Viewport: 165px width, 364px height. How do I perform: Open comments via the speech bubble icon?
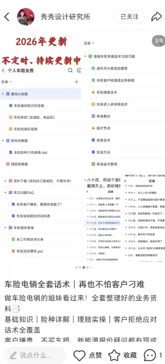[x=150, y=355]
